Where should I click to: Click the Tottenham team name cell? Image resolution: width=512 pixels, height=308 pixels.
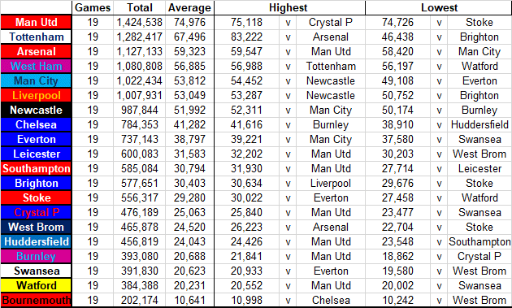tap(36, 37)
